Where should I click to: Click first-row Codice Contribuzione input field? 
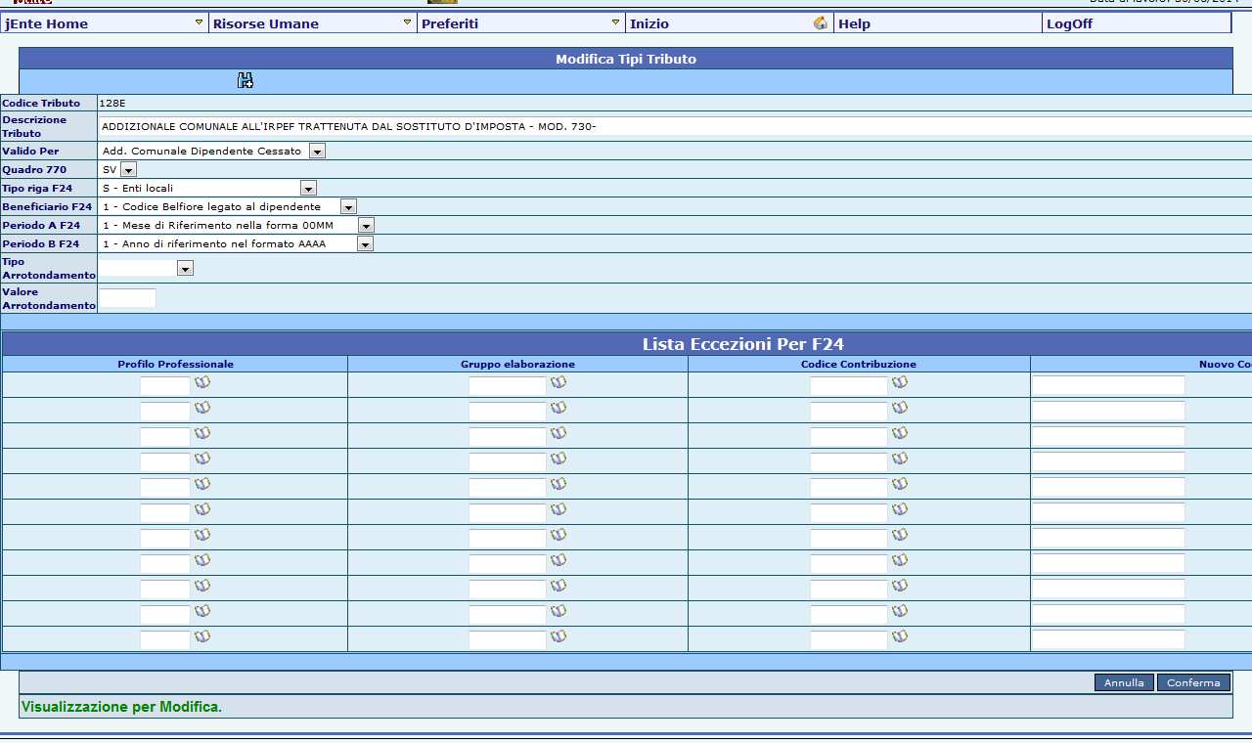pos(849,385)
